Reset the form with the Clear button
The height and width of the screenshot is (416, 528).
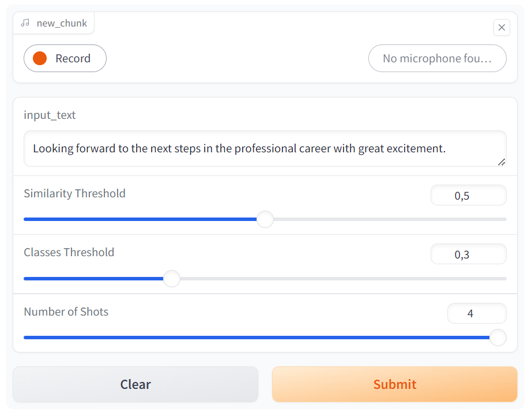(135, 384)
